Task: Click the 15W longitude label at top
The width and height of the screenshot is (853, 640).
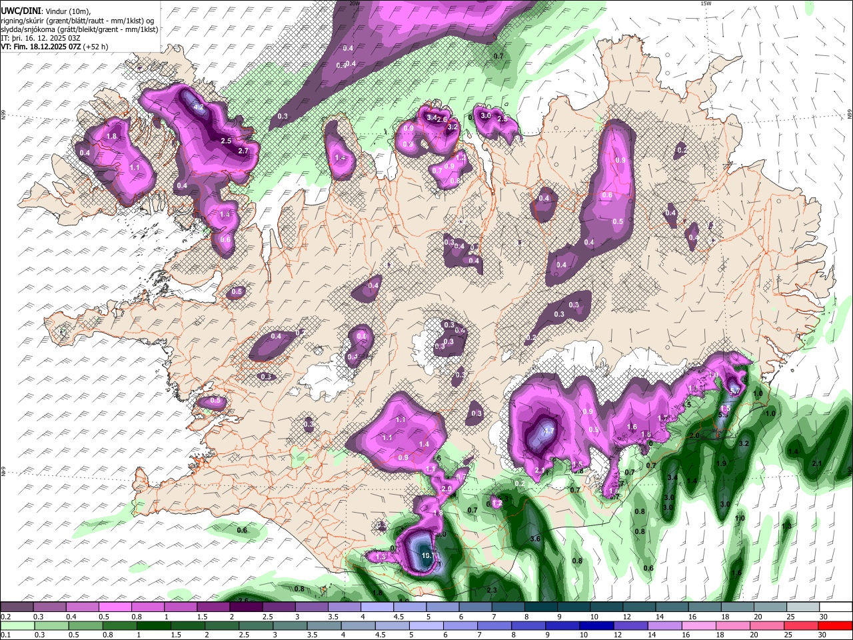Action: click(x=706, y=3)
